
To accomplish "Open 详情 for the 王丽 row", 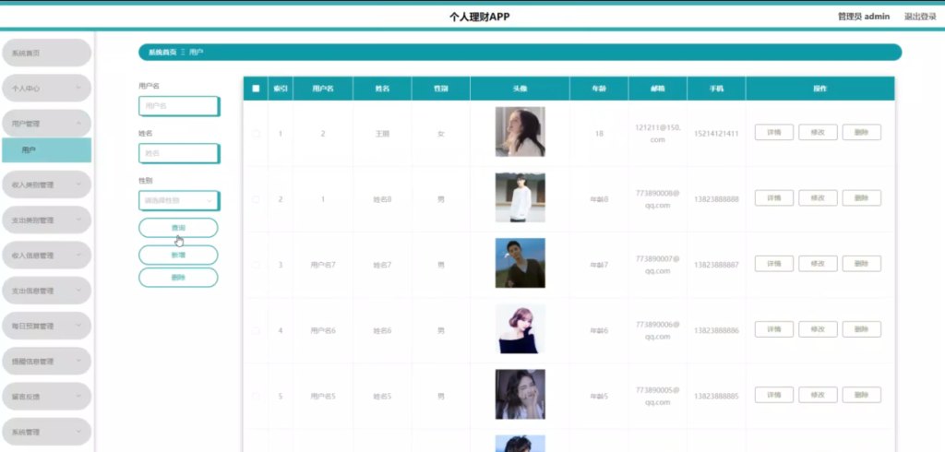I will [774, 133].
